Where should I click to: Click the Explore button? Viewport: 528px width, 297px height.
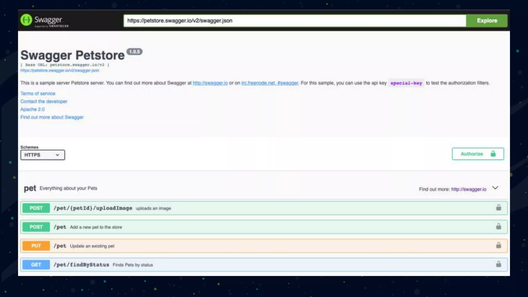(487, 21)
